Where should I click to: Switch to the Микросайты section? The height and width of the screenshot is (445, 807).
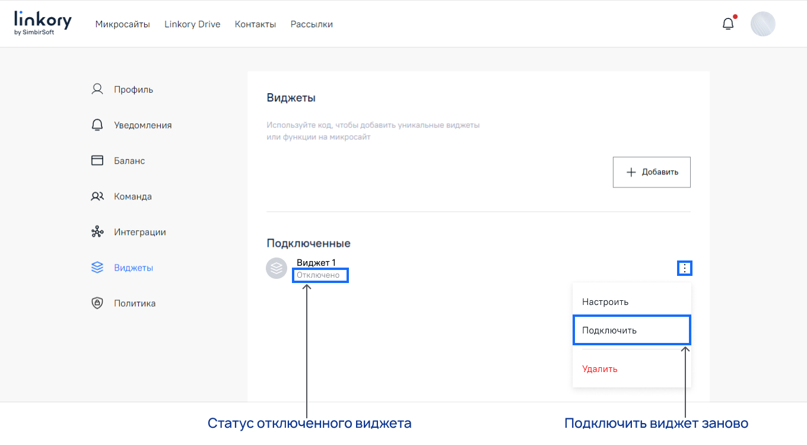coord(122,24)
